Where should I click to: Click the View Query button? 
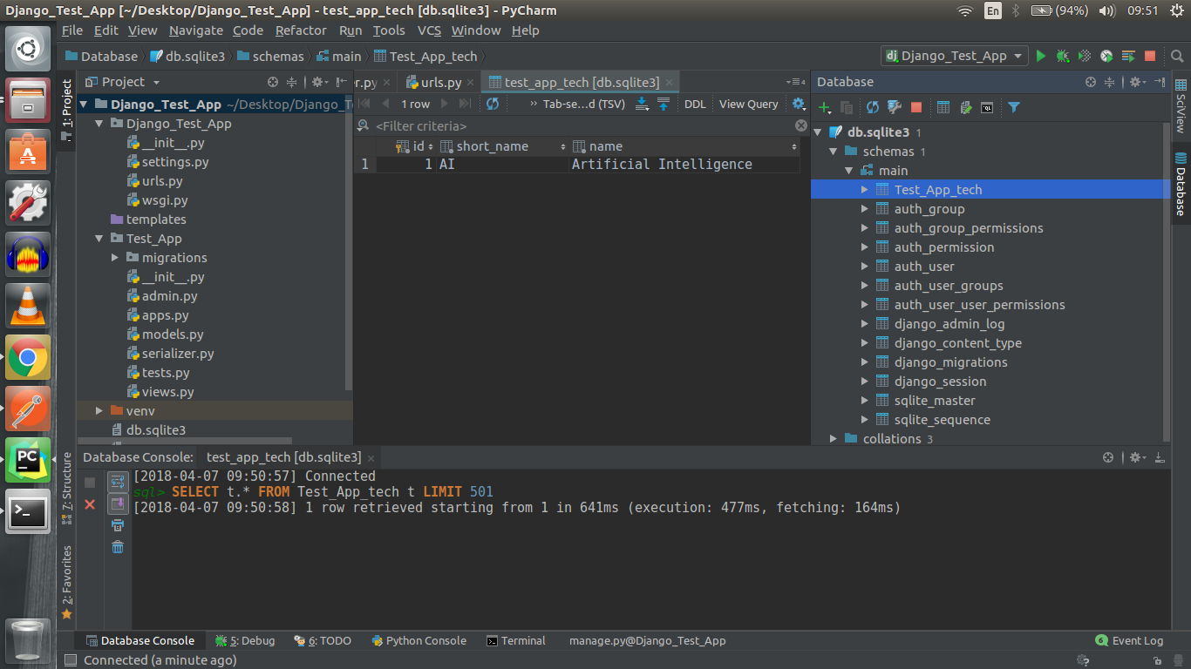[748, 104]
